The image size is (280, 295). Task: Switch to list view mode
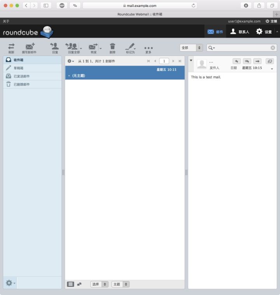point(70,284)
